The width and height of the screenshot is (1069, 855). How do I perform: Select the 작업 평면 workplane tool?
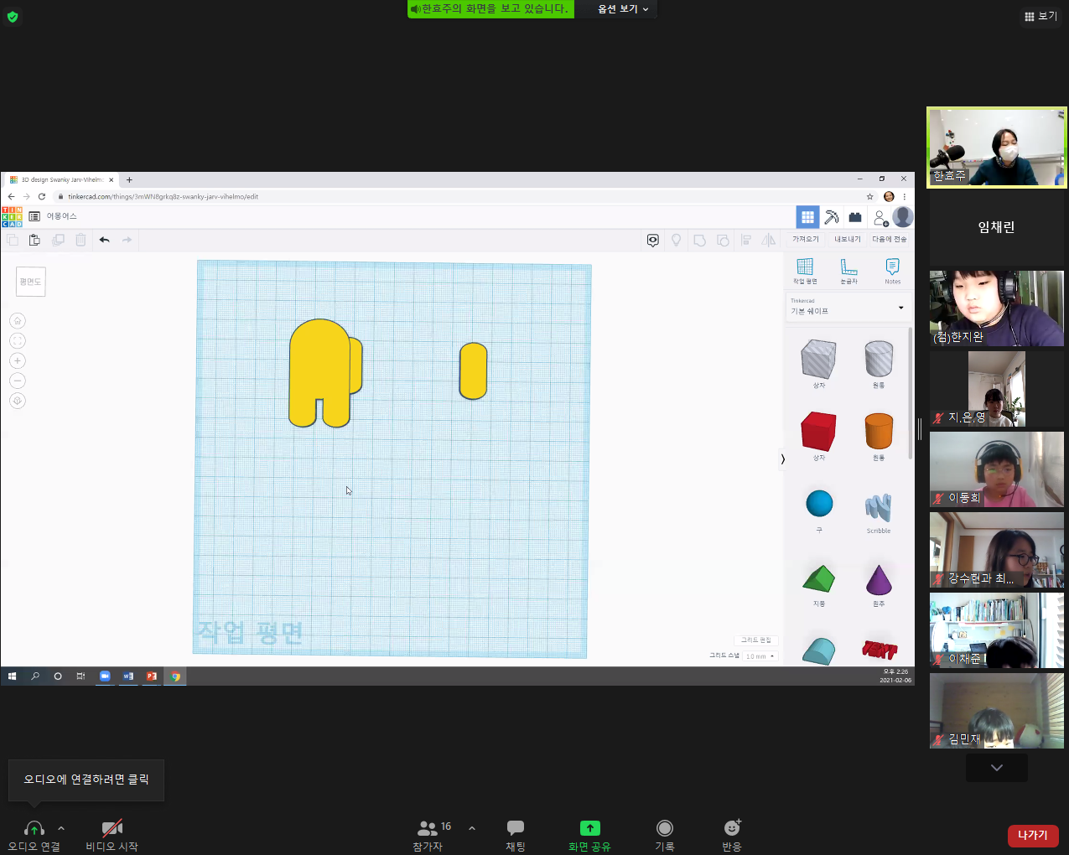coord(805,271)
